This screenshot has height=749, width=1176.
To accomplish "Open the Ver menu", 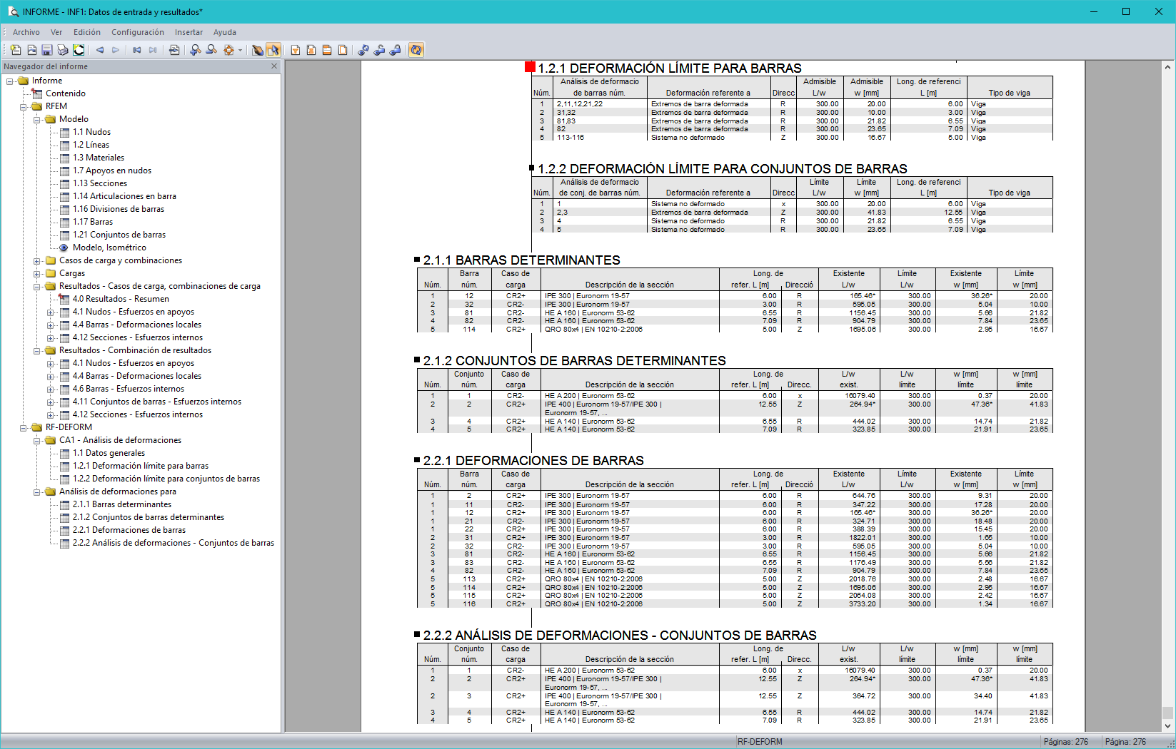I will pos(56,32).
